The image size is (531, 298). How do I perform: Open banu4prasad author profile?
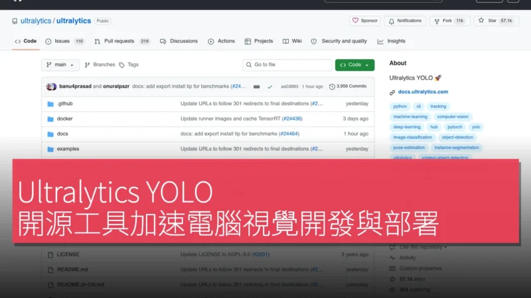pyautogui.click(x=75, y=87)
